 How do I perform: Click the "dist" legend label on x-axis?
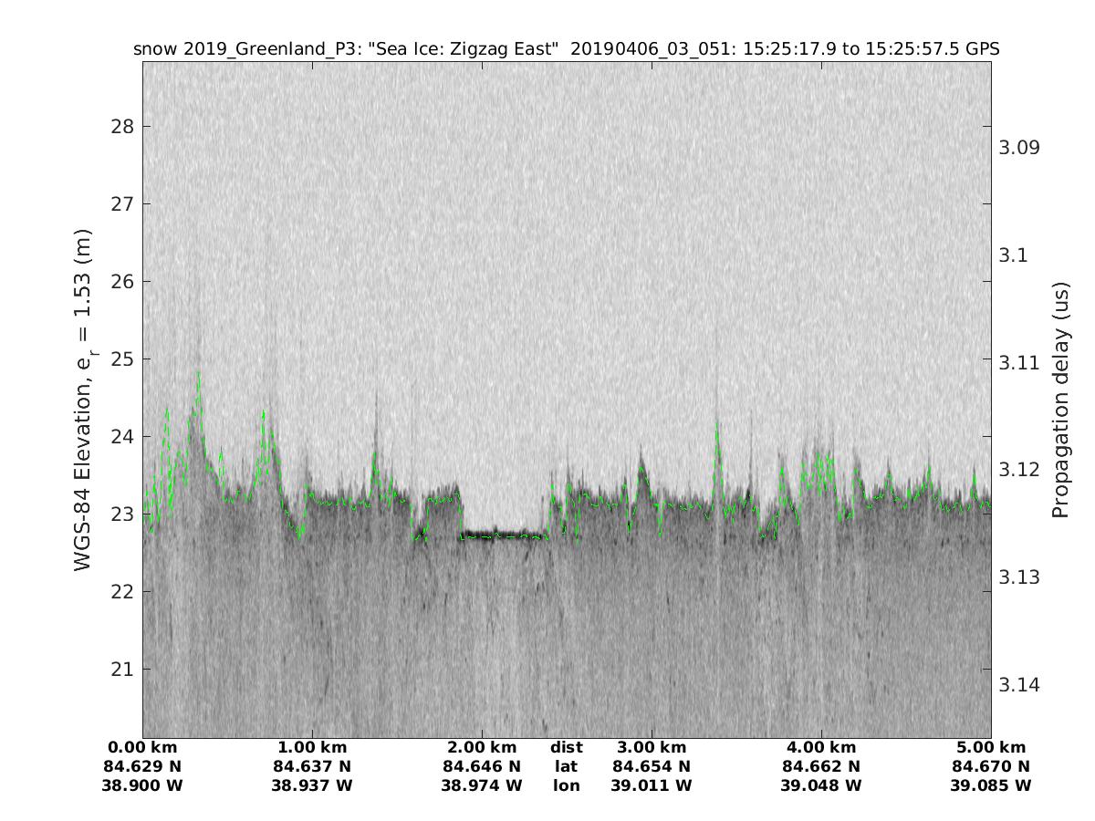(566, 748)
